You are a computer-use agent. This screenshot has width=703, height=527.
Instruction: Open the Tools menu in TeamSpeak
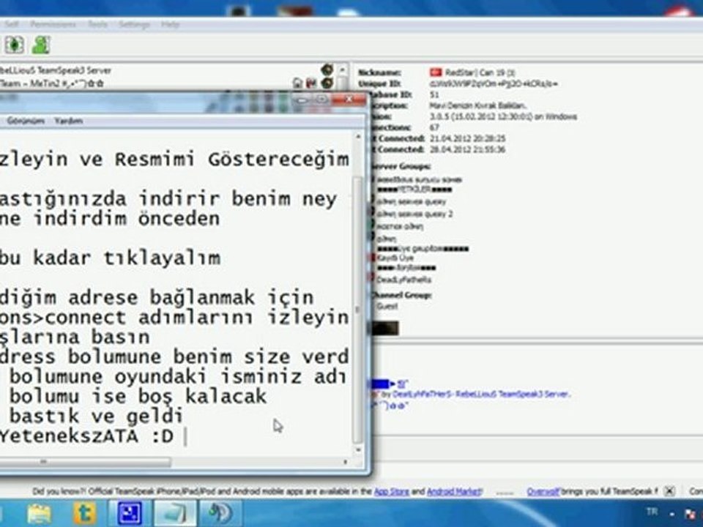pyautogui.click(x=97, y=24)
